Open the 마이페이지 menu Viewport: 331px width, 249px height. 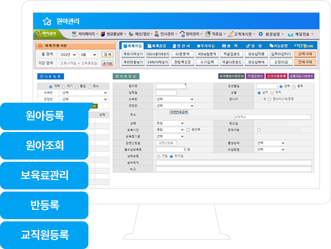click(85, 34)
